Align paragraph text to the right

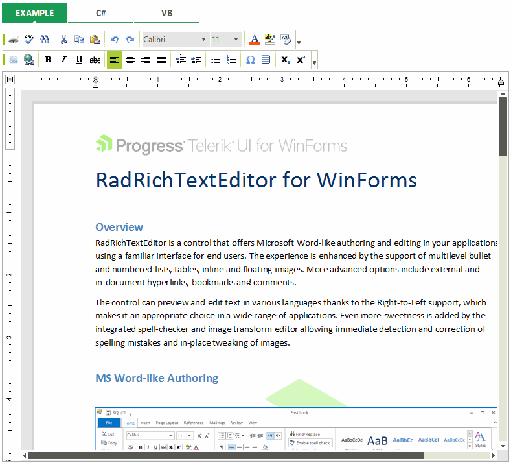[146, 60]
